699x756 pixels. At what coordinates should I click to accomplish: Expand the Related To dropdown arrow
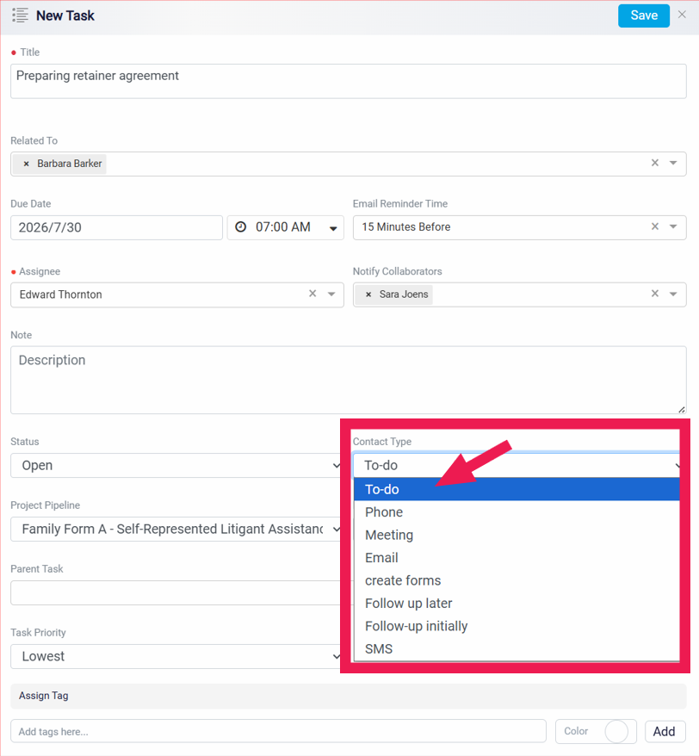[x=673, y=163]
